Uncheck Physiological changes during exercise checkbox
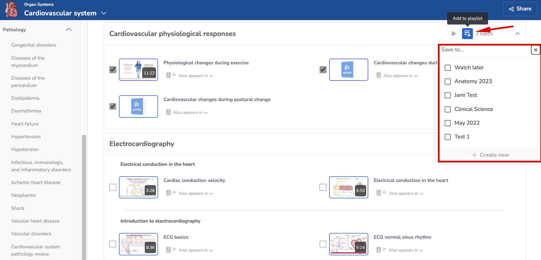541x260 pixels. click(x=113, y=70)
